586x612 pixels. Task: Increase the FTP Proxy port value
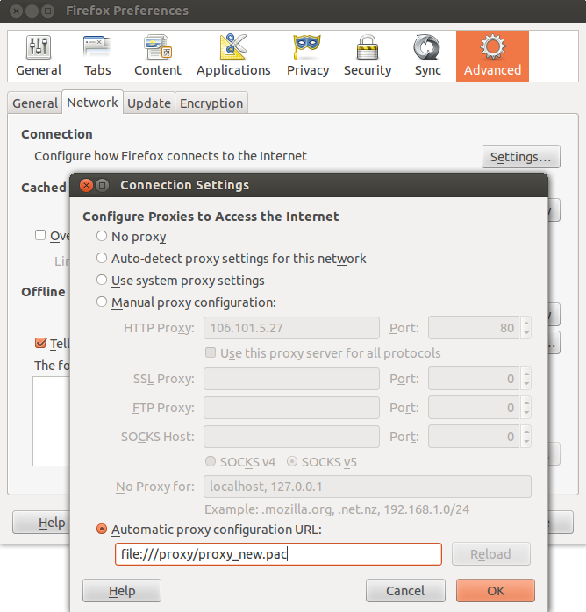pyautogui.click(x=526, y=402)
